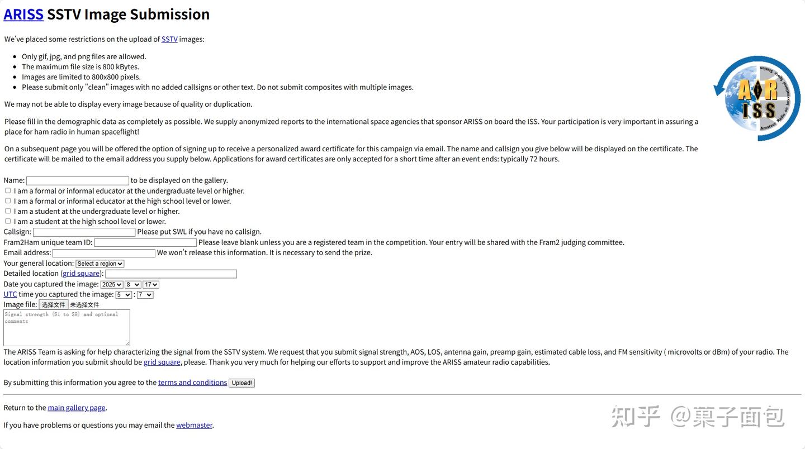Follow the terms and conditions link
The width and height of the screenshot is (805, 449).
pos(192,383)
